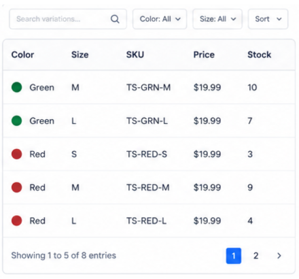299x279 pixels.
Task: Select SKU TS-RED-L cell
Action: point(146,220)
